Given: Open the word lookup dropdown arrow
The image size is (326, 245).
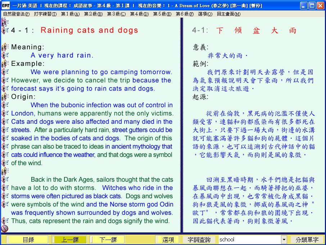Looking at the screenshot, I should click(284, 240).
